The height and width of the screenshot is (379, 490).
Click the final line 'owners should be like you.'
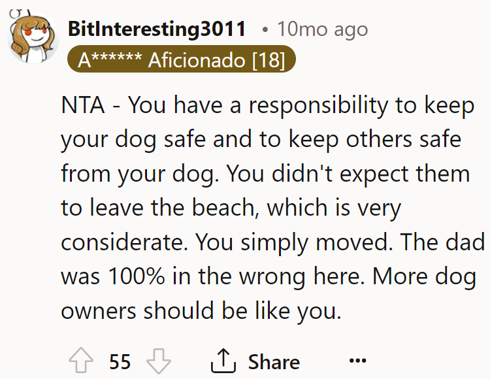pos(201,312)
